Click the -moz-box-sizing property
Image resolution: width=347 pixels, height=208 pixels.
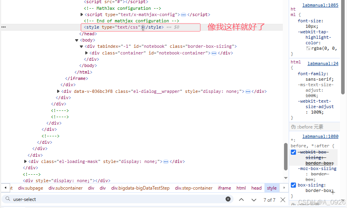pyautogui.click(x=317, y=168)
